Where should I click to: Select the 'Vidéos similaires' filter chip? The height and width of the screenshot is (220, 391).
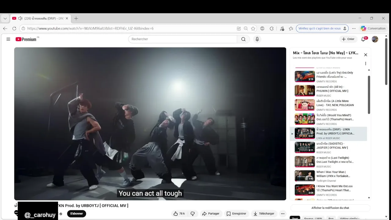click(350, 218)
